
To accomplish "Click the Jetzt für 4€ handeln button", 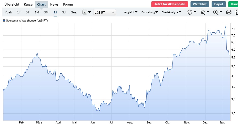I will coord(169,4).
